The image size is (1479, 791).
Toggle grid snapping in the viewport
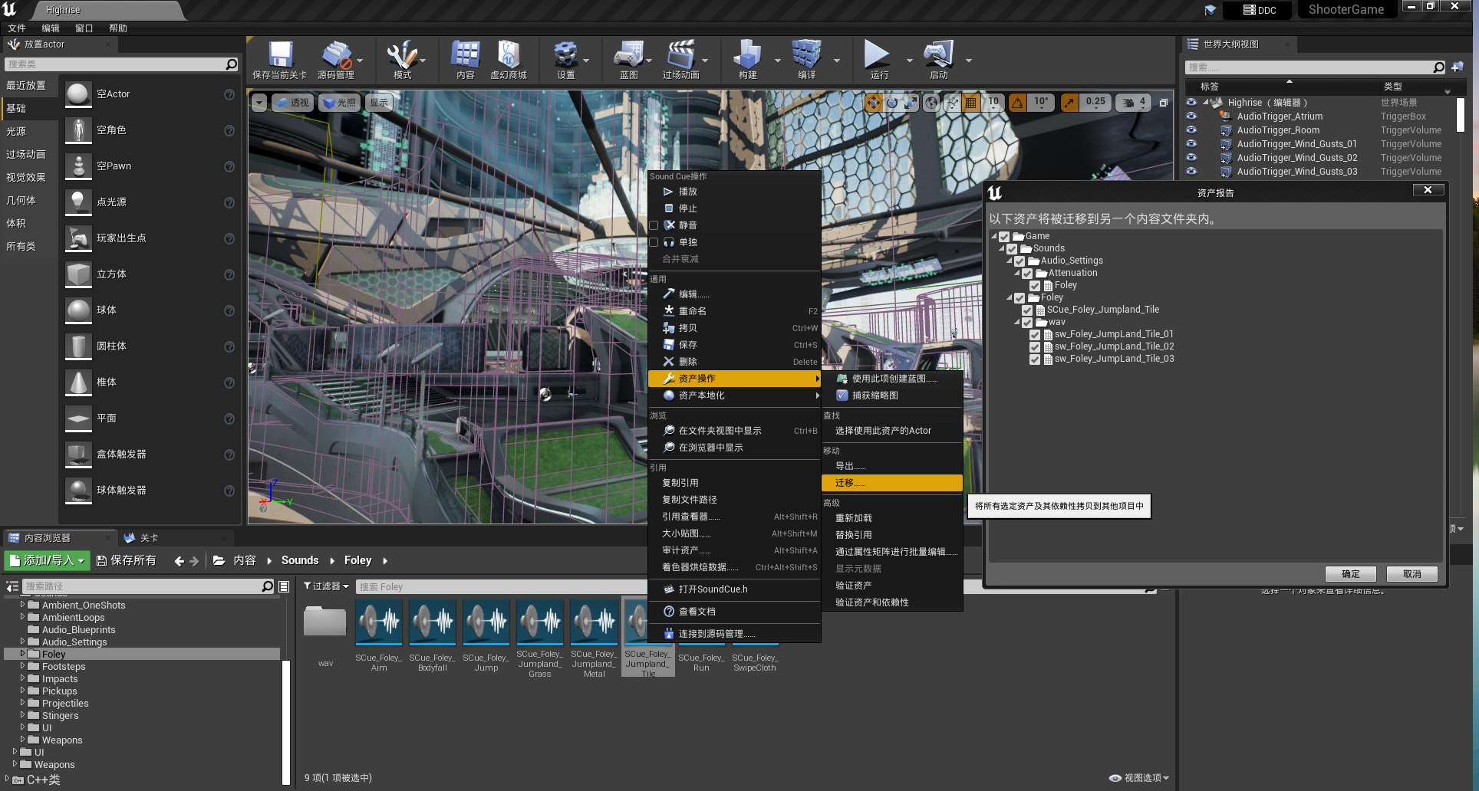[x=970, y=102]
